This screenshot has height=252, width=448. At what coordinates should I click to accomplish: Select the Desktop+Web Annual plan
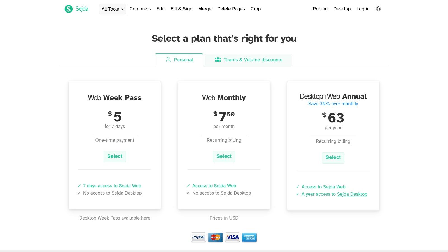click(x=333, y=157)
